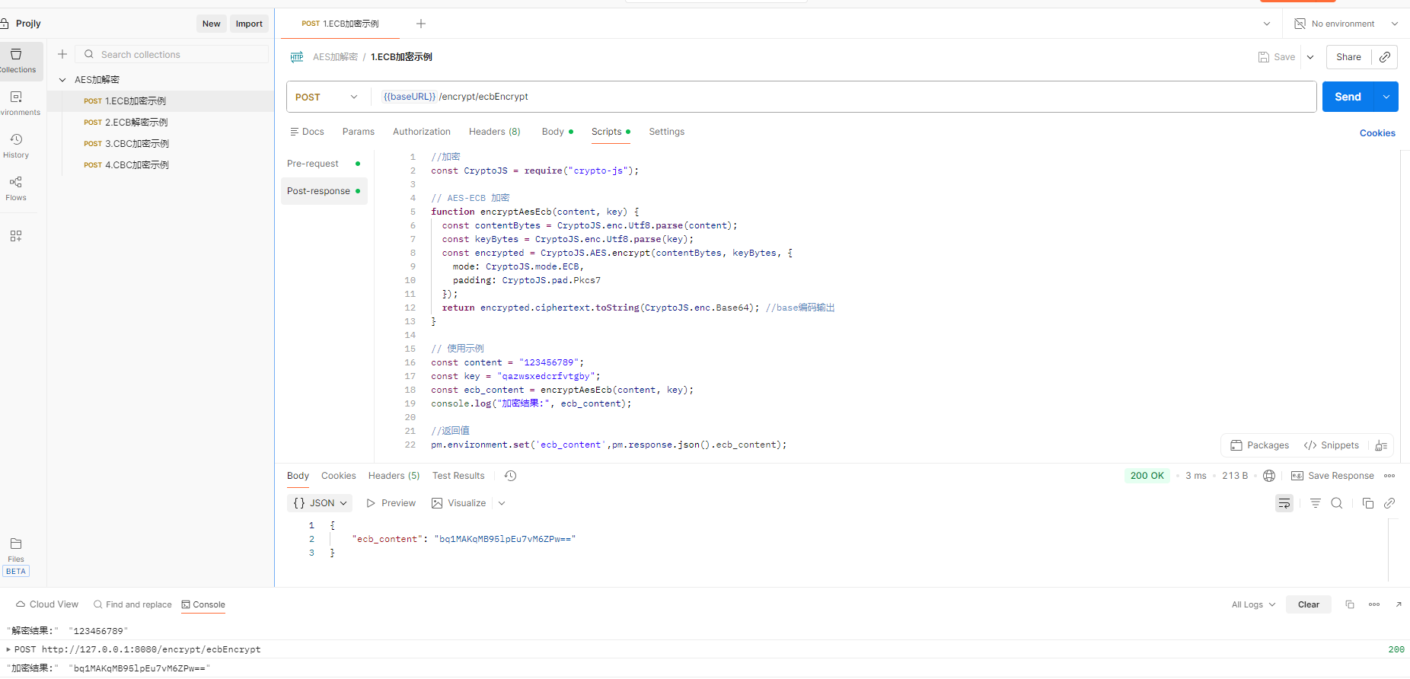Viewport: 1410px width, 679px height.
Task: Search within the response body
Action: click(x=1337, y=503)
